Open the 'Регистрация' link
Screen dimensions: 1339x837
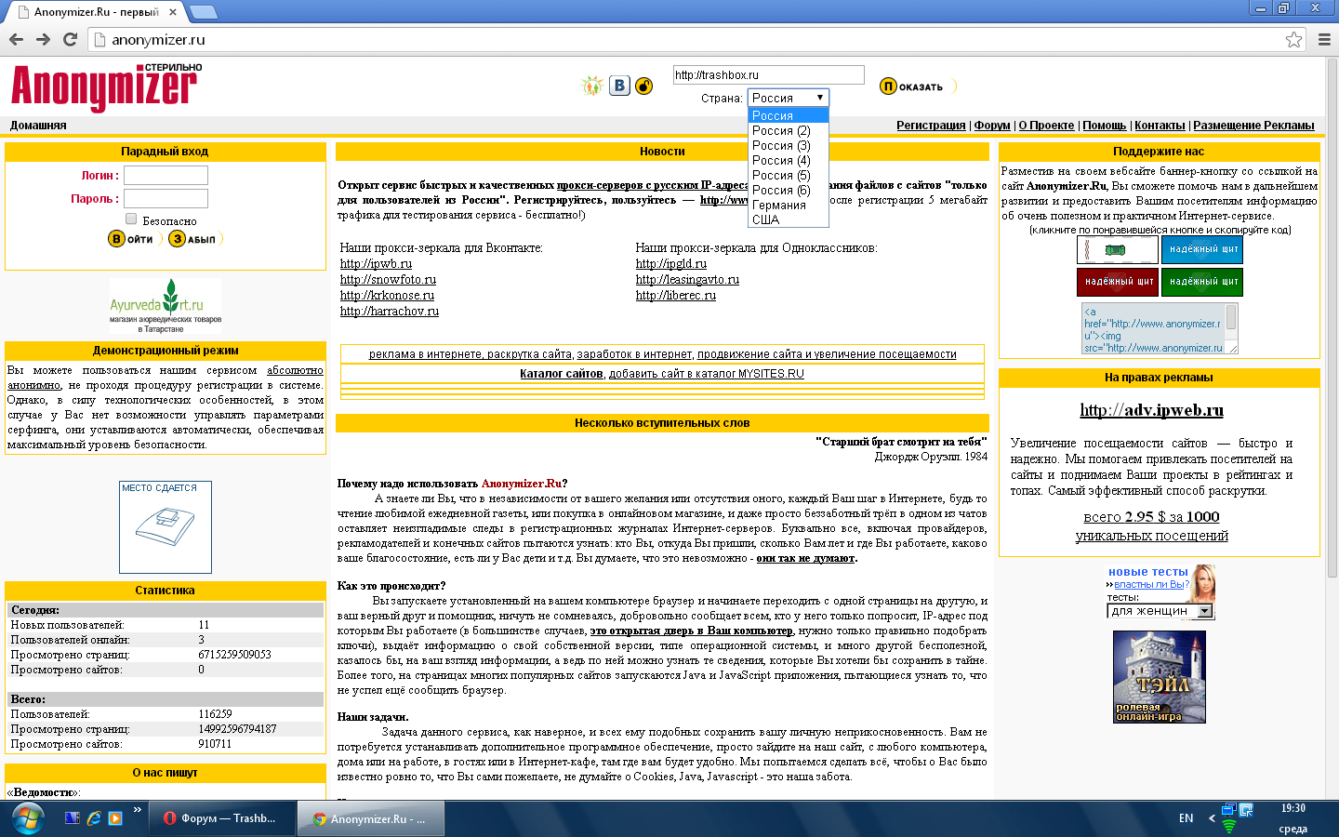tap(931, 126)
